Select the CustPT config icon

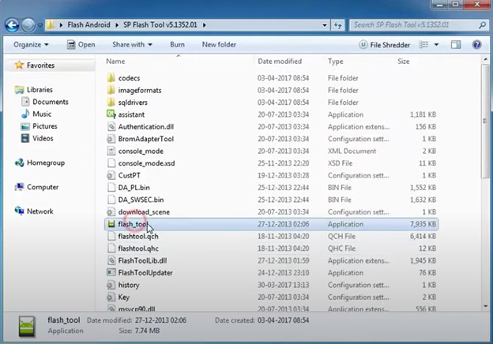click(111, 175)
